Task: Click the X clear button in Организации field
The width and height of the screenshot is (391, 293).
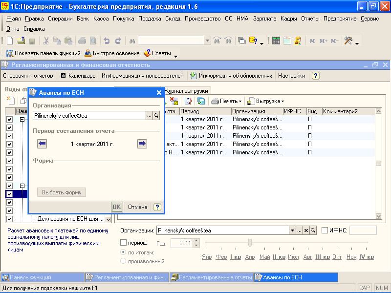Action: pos(306,230)
